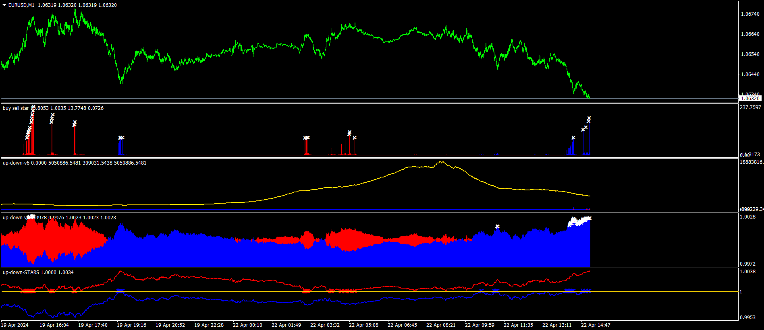Select the 'buy sell star' indicator label
Viewport: 764px width, 330px height.
pyautogui.click(x=16, y=108)
